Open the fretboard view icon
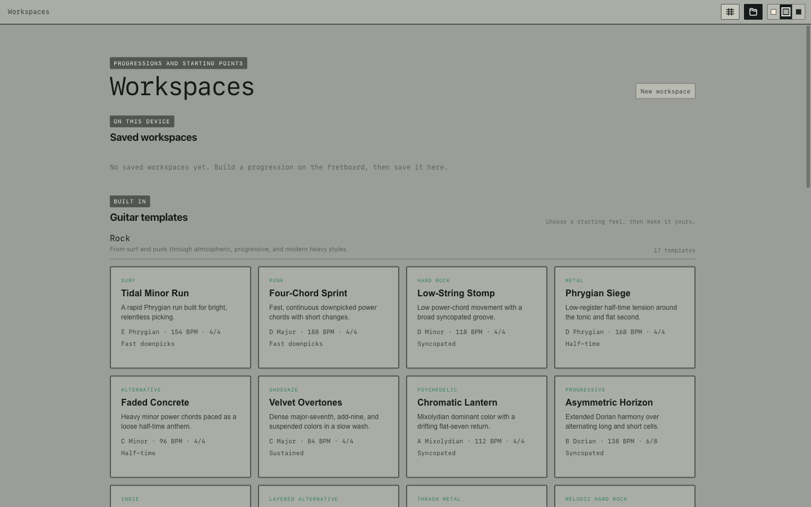Viewport: 811px width, 507px height. (730, 12)
